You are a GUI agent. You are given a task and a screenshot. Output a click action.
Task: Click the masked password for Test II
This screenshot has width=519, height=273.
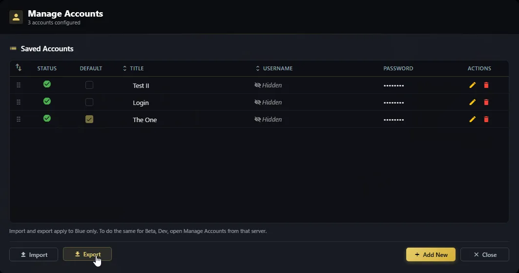pos(394,85)
